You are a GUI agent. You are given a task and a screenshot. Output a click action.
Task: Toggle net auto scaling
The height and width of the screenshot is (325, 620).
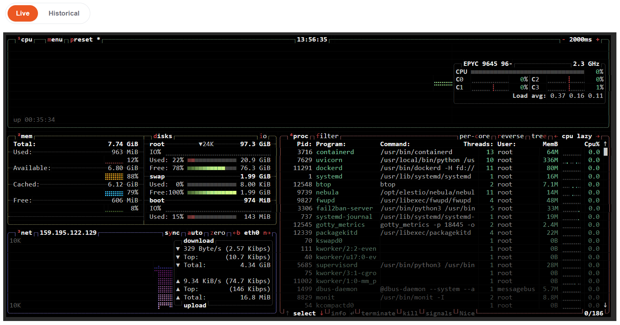(x=195, y=233)
